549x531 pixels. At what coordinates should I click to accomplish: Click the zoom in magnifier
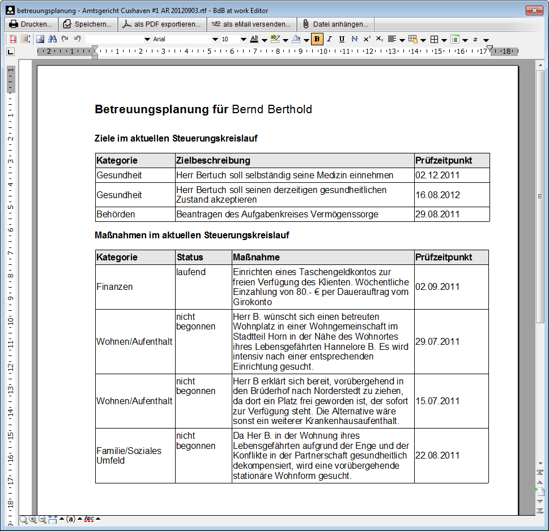click(33, 520)
